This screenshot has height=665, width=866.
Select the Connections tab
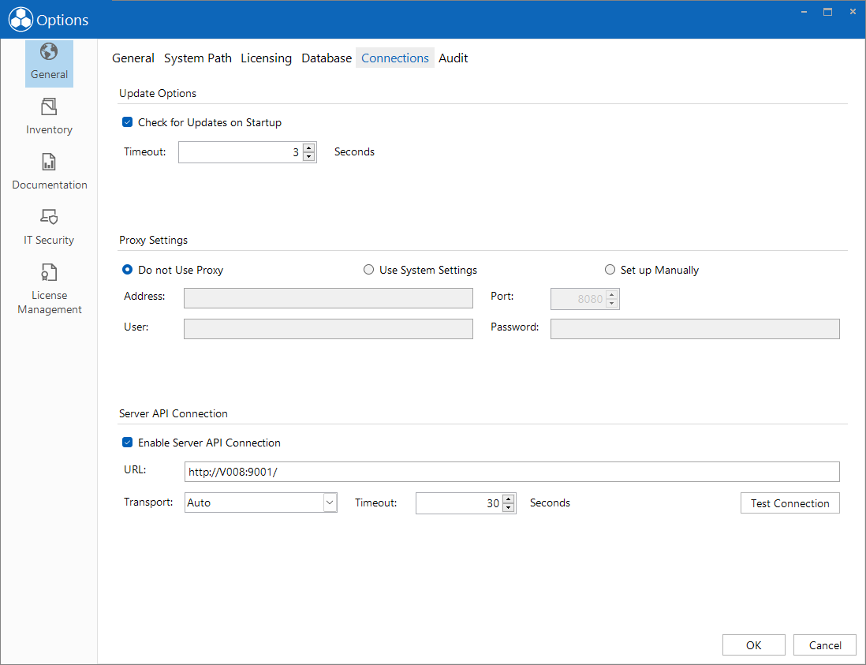click(x=395, y=58)
